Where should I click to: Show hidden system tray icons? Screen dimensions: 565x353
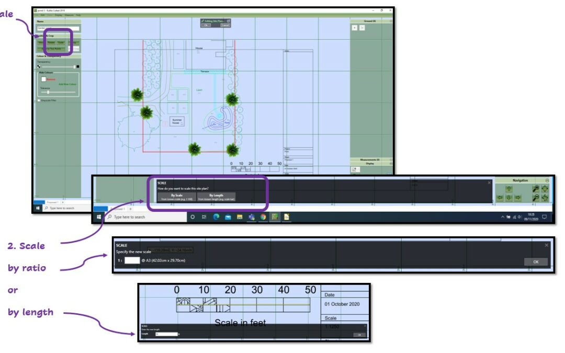tap(503, 217)
